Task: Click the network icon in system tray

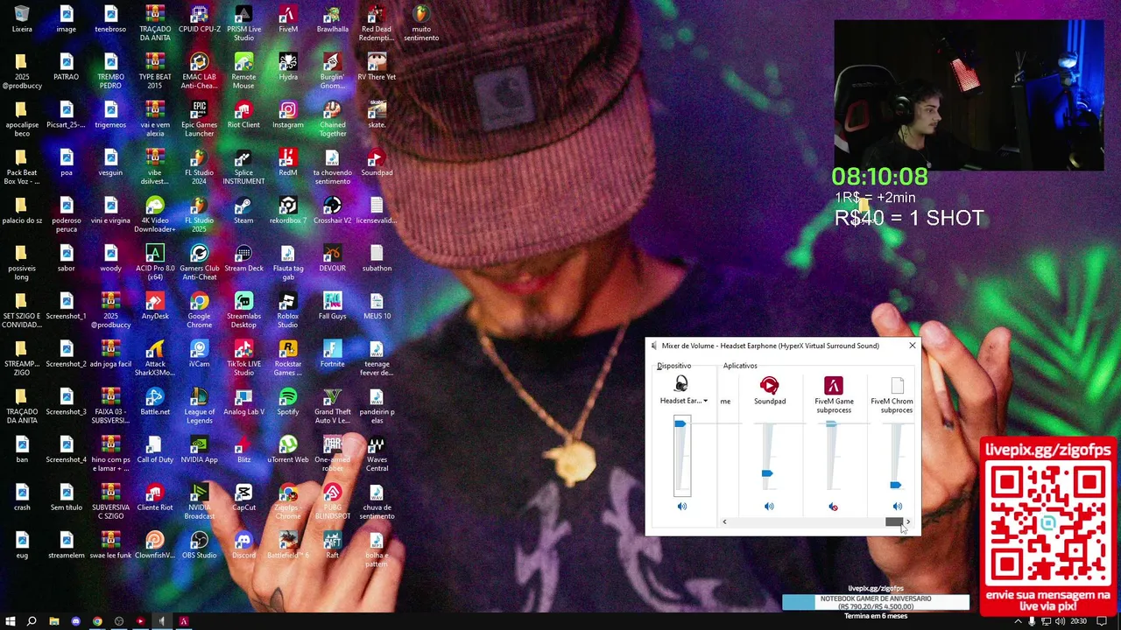Action: click(x=1046, y=621)
